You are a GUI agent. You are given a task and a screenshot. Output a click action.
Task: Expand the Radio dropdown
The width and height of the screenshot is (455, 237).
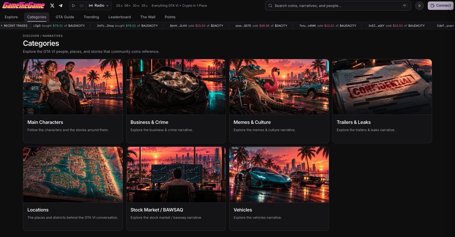pyautogui.click(x=99, y=6)
